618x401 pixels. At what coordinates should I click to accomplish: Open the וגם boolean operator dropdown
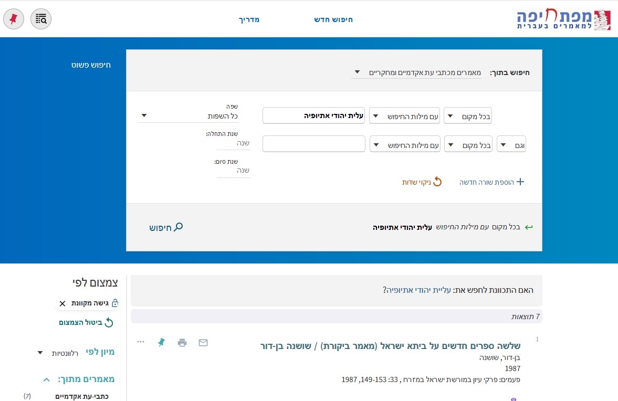click(511, 144)
